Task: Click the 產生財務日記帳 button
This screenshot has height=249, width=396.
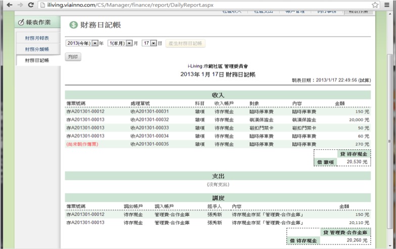Action: click(186, 43)
